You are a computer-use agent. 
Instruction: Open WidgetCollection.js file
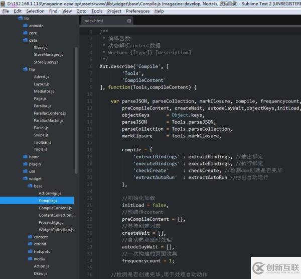coord(56,230)
